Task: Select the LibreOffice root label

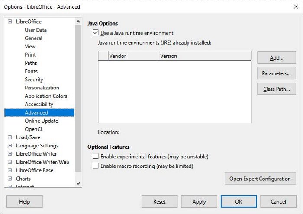Action: tap(29, 22)
